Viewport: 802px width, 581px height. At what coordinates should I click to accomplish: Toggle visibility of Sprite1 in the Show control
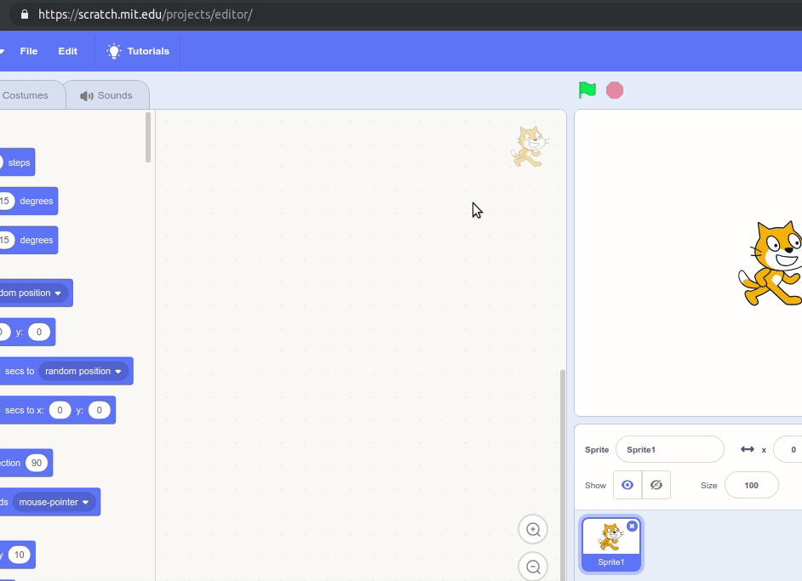(x=627, y=485)
